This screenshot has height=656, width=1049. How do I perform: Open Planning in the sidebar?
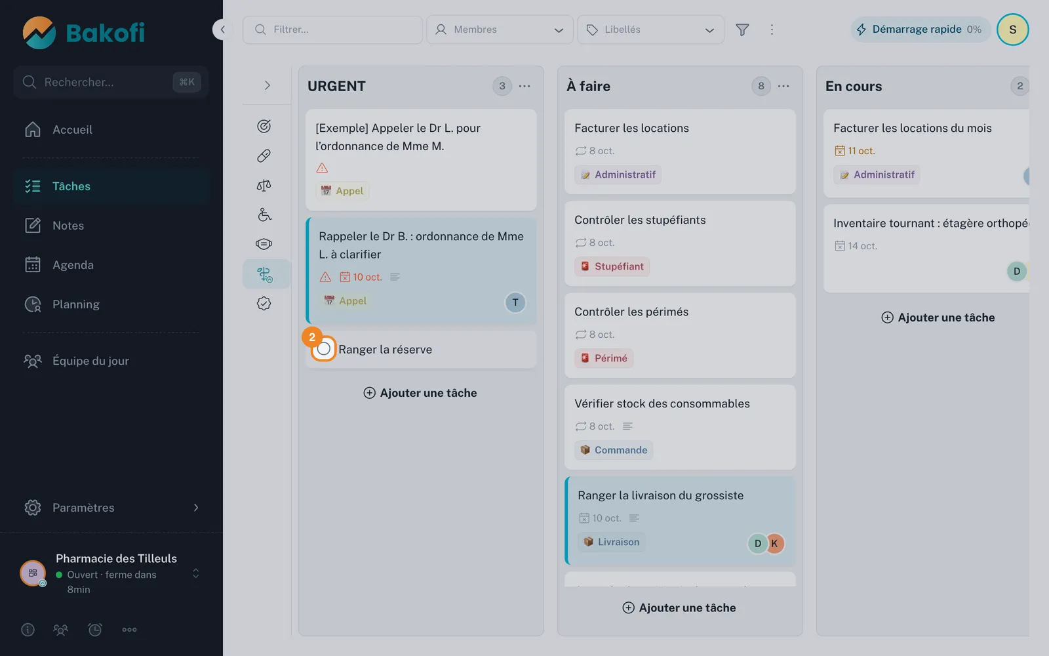pos(111,304)
